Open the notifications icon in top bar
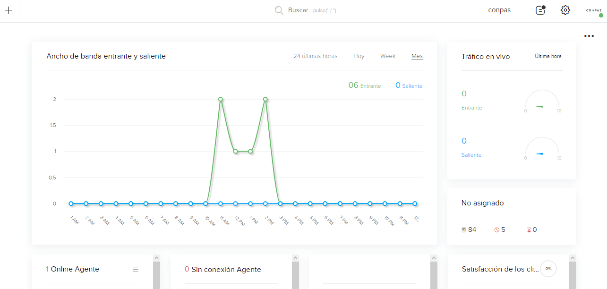 click(x=540, y=10)
